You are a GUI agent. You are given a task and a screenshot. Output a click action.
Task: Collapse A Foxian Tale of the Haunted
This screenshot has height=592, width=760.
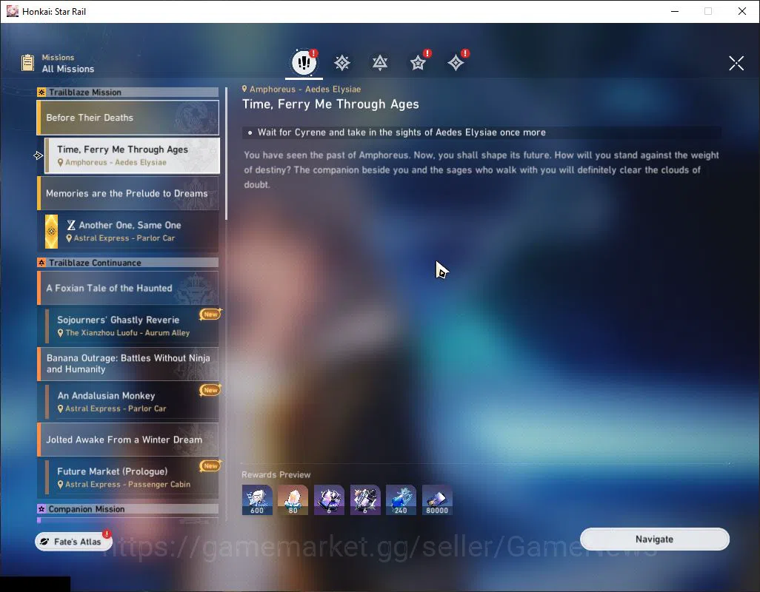(x=128, y=288)
